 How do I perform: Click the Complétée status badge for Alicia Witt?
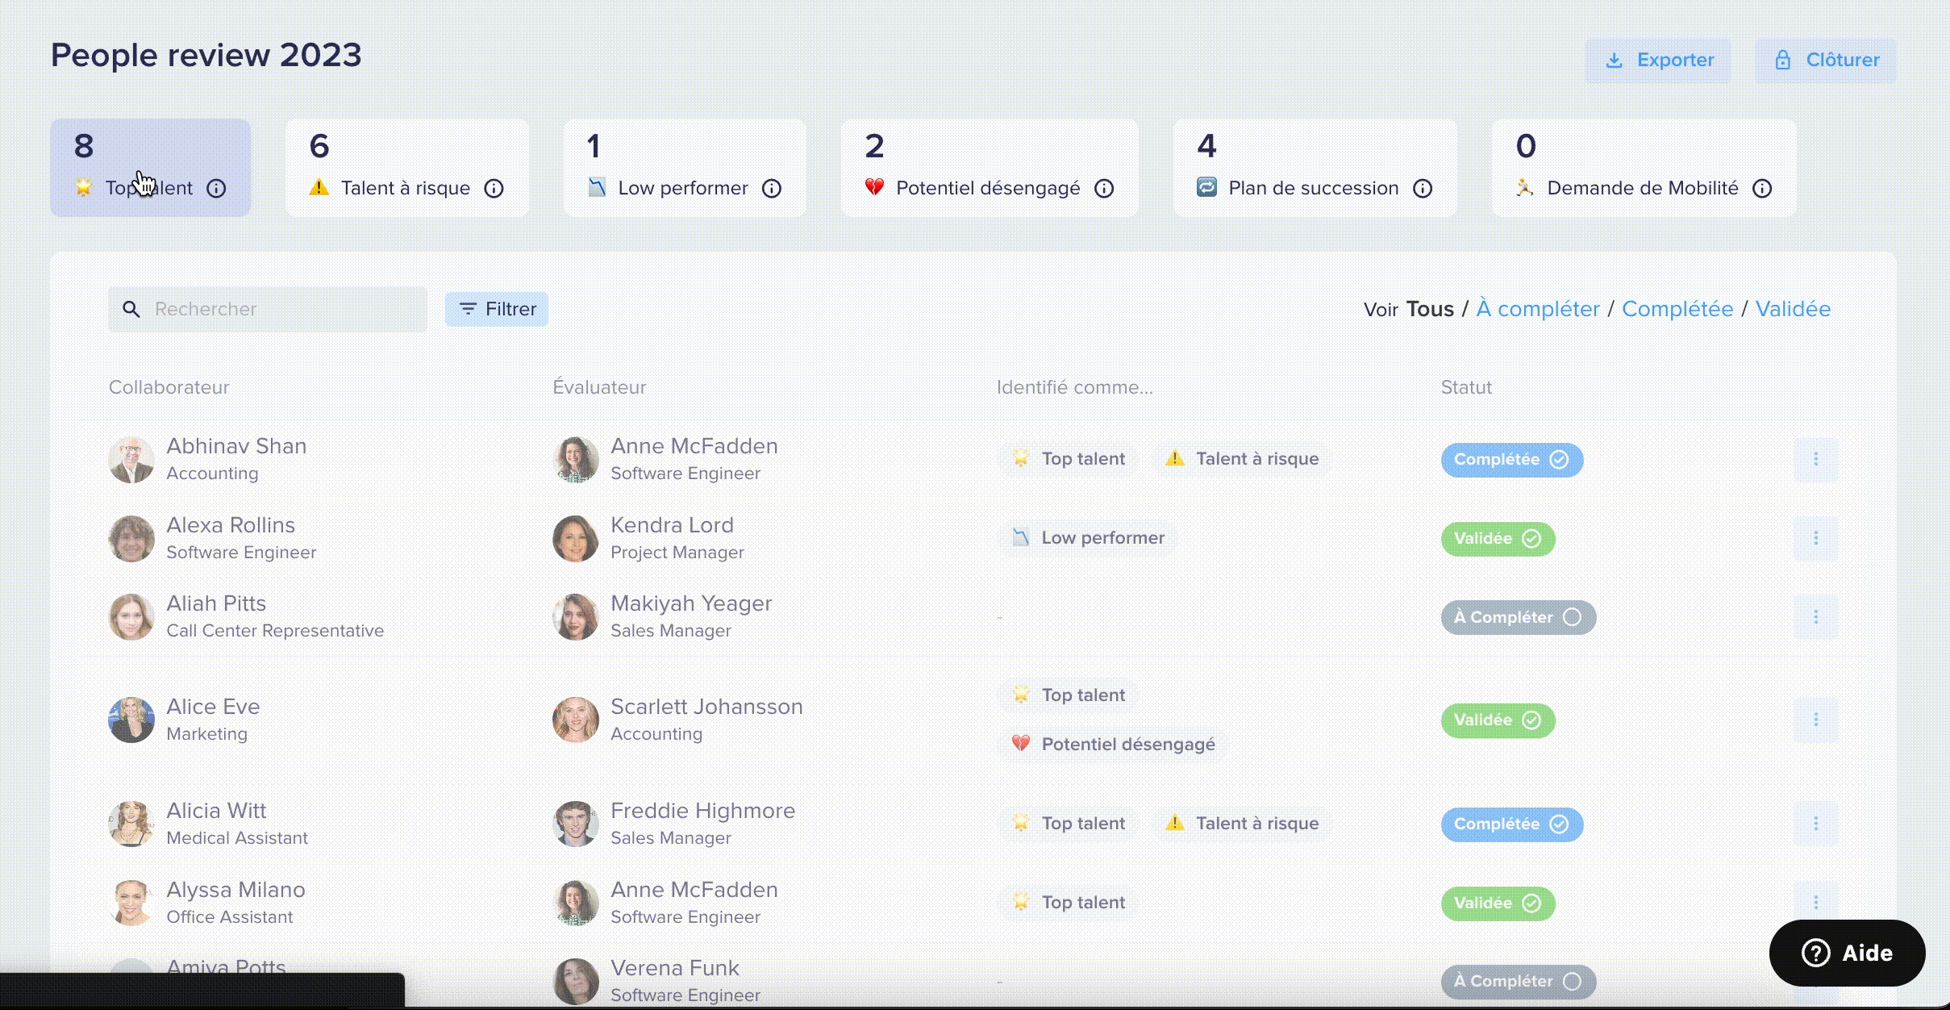point(1512,824)
